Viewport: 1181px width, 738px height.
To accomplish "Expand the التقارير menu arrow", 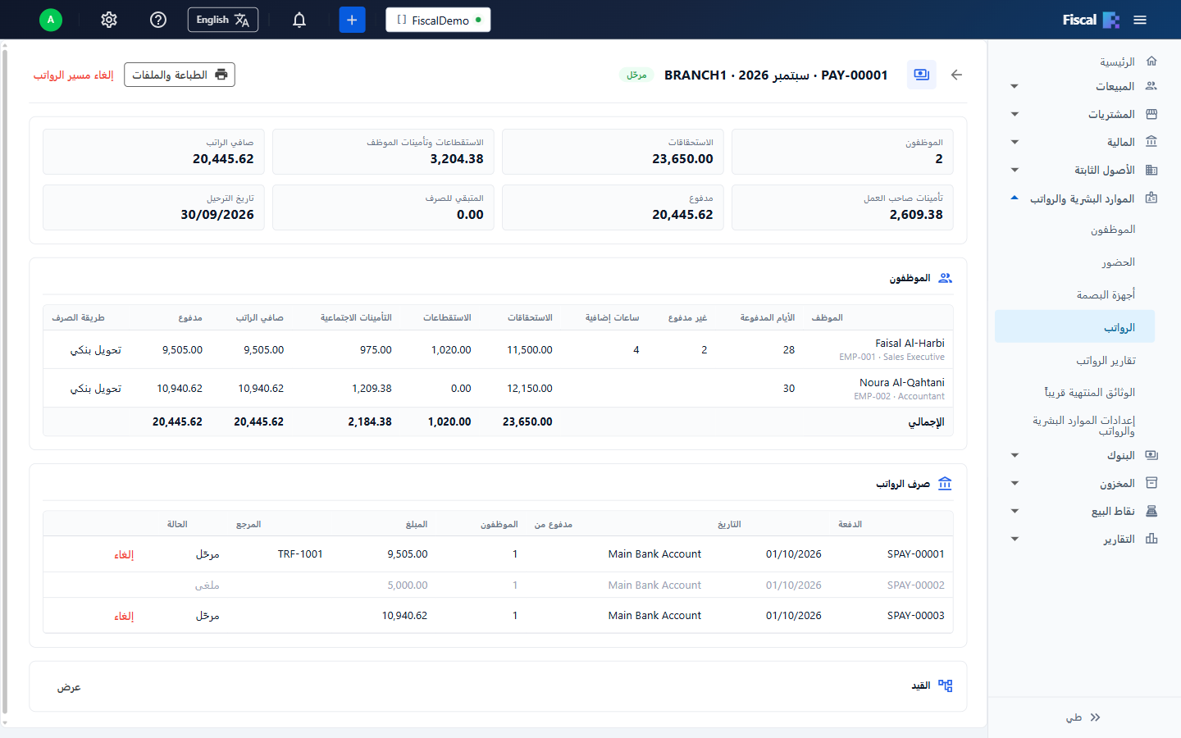I will (x=1015, y=539).
